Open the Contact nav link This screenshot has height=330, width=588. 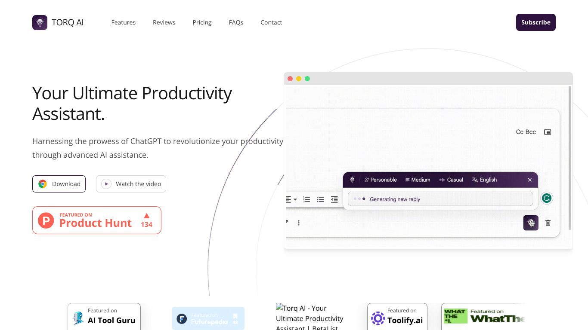point(271,22)
